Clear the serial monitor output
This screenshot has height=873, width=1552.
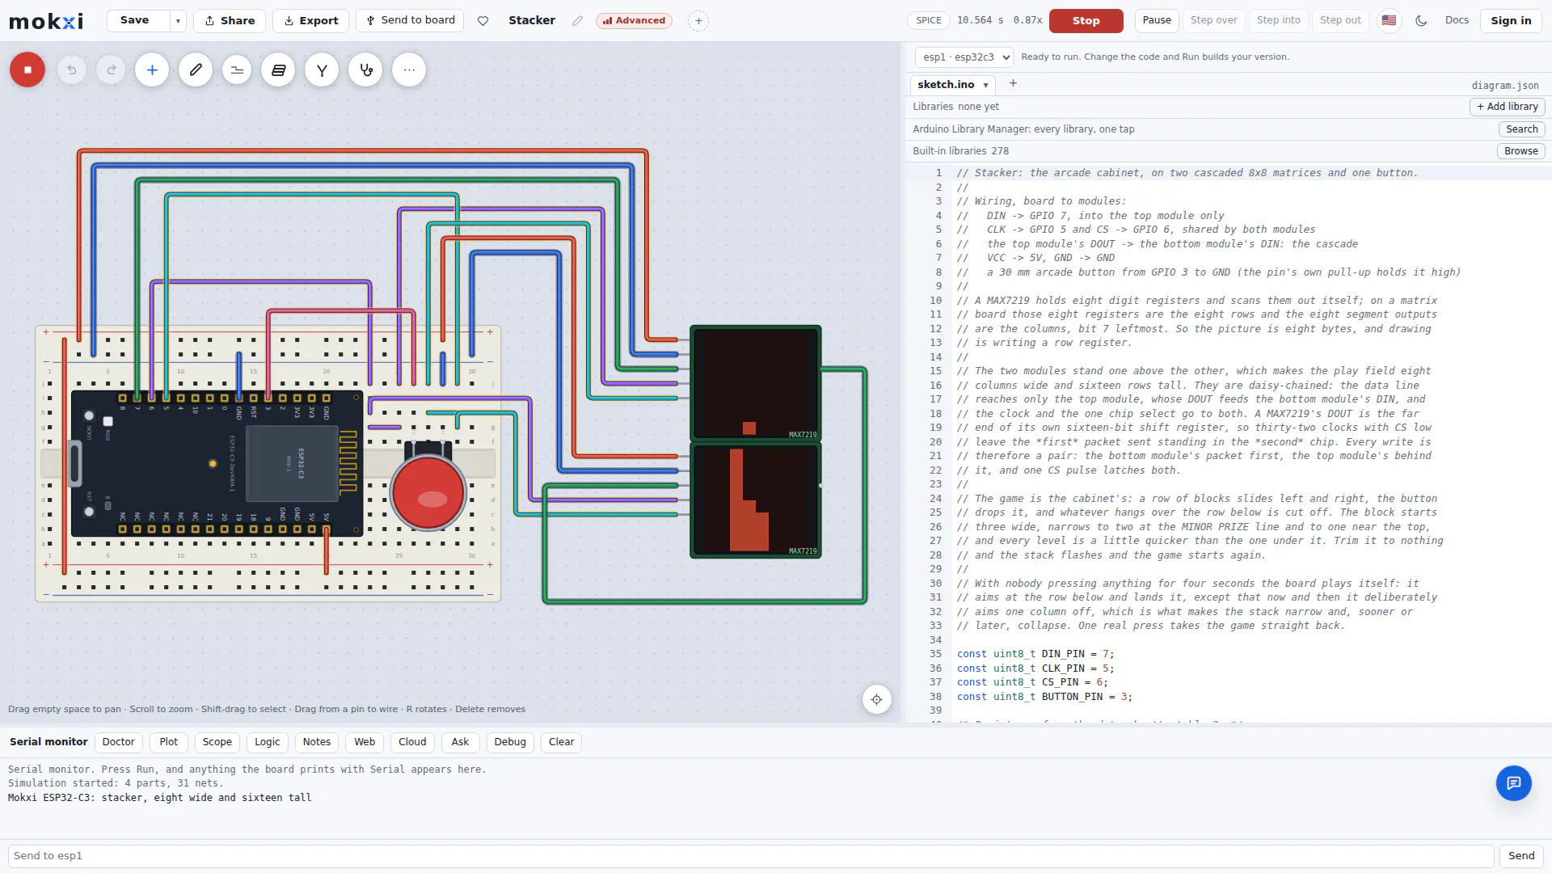(561, 742)
